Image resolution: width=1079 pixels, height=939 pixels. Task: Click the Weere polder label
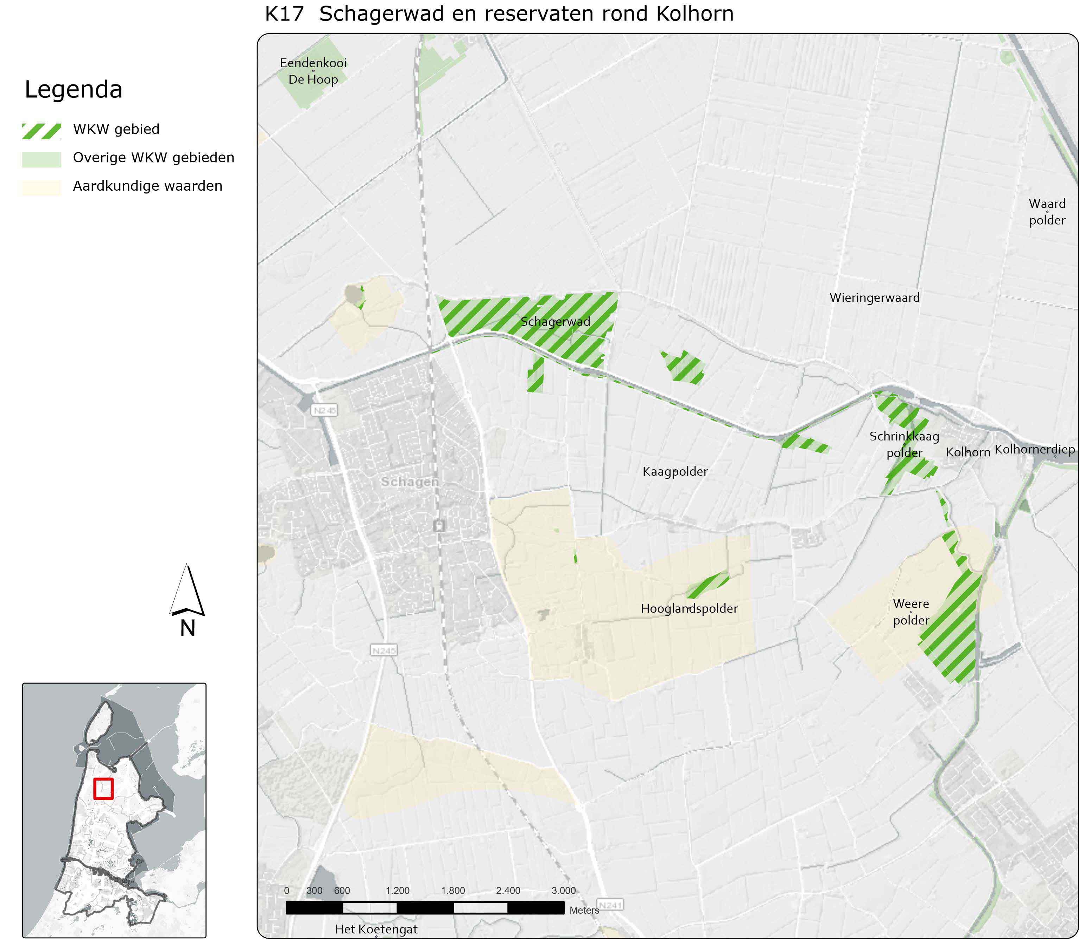pos(911,612)
